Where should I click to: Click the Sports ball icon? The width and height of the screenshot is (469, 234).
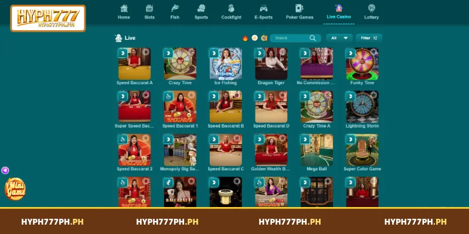click(201, 8)
